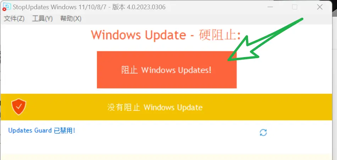Open the 文件(Z) menu
Viewport: 337px width, 160px height.
[14, 19]
